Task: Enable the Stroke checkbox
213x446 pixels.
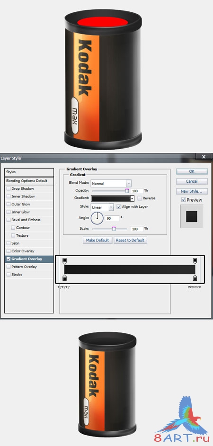Action: [x=8, y=275]
